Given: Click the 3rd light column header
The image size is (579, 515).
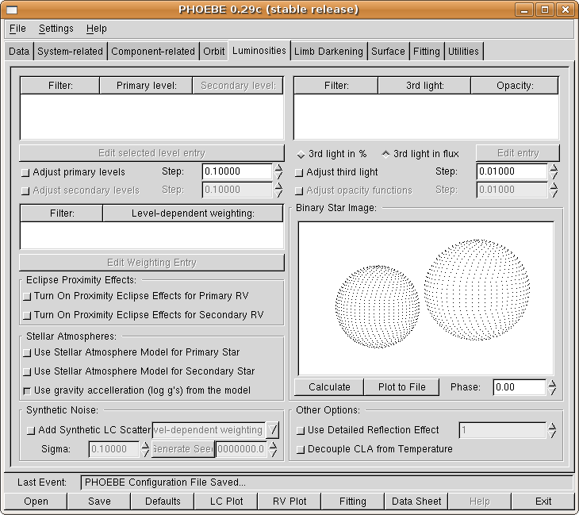Looking at the screenshot, I should pos(424,86).
